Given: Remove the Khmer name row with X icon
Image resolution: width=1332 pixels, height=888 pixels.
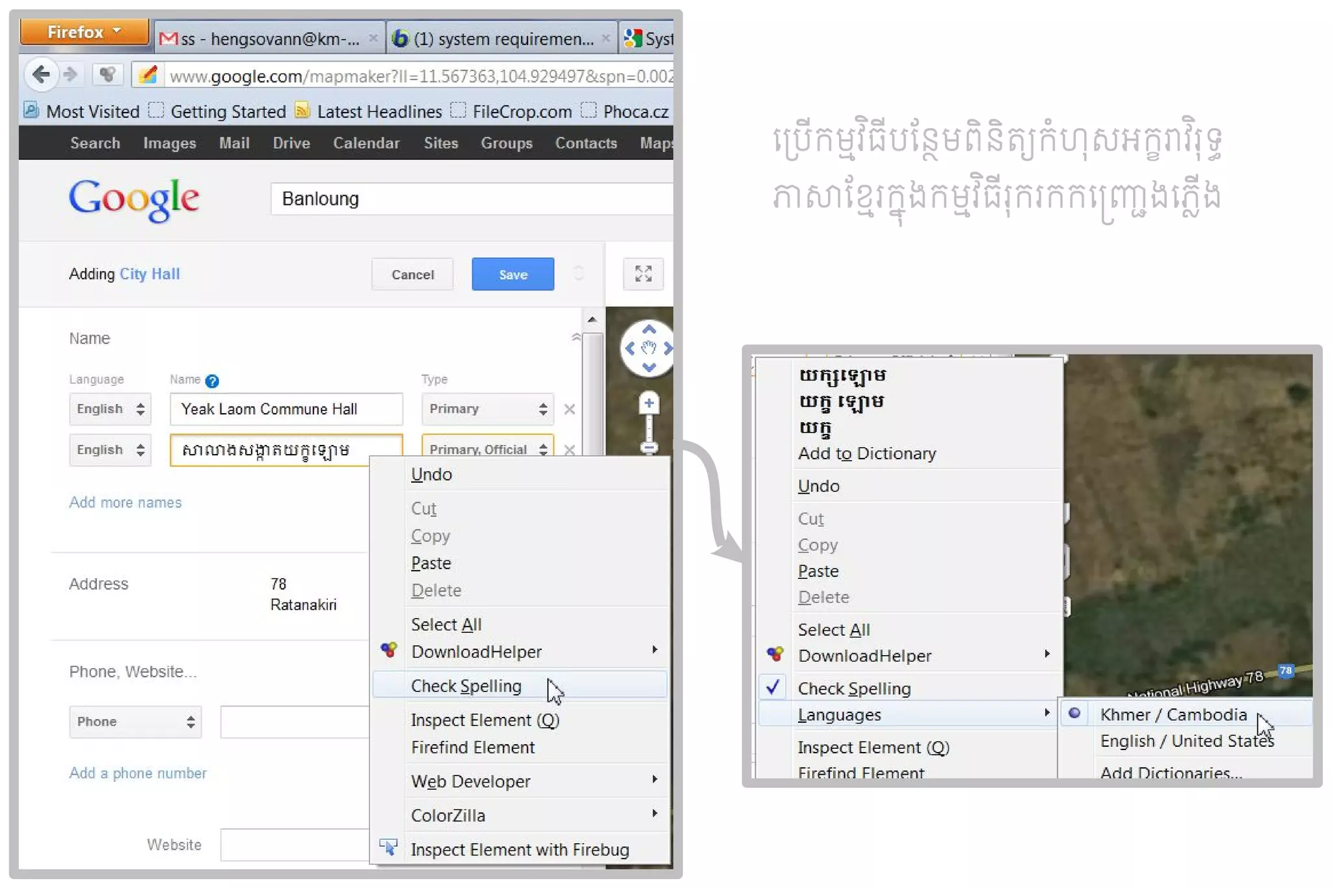Looking at the screenshot, I should tap(570, 450).
